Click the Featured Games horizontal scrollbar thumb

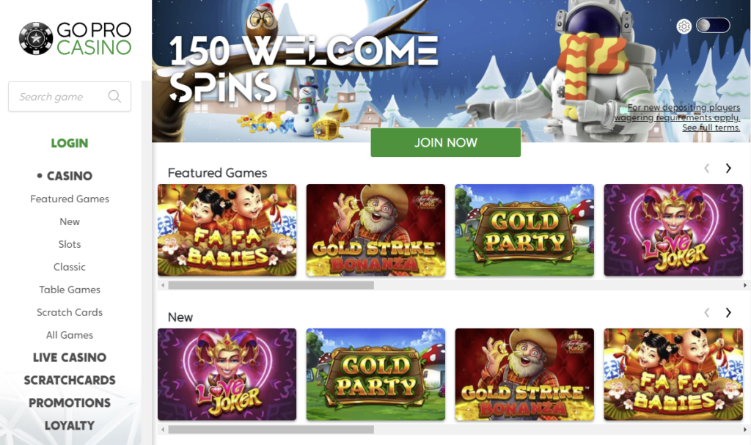click(271, 285)
